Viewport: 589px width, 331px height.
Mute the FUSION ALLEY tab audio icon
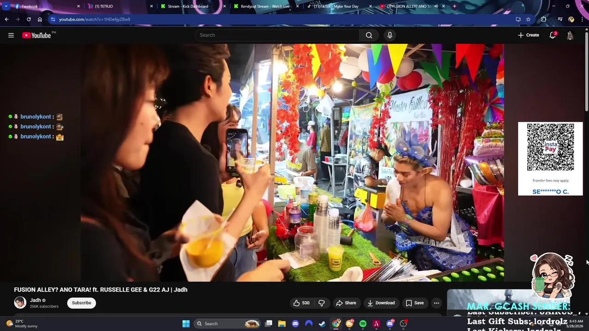[x=436, y=6]
